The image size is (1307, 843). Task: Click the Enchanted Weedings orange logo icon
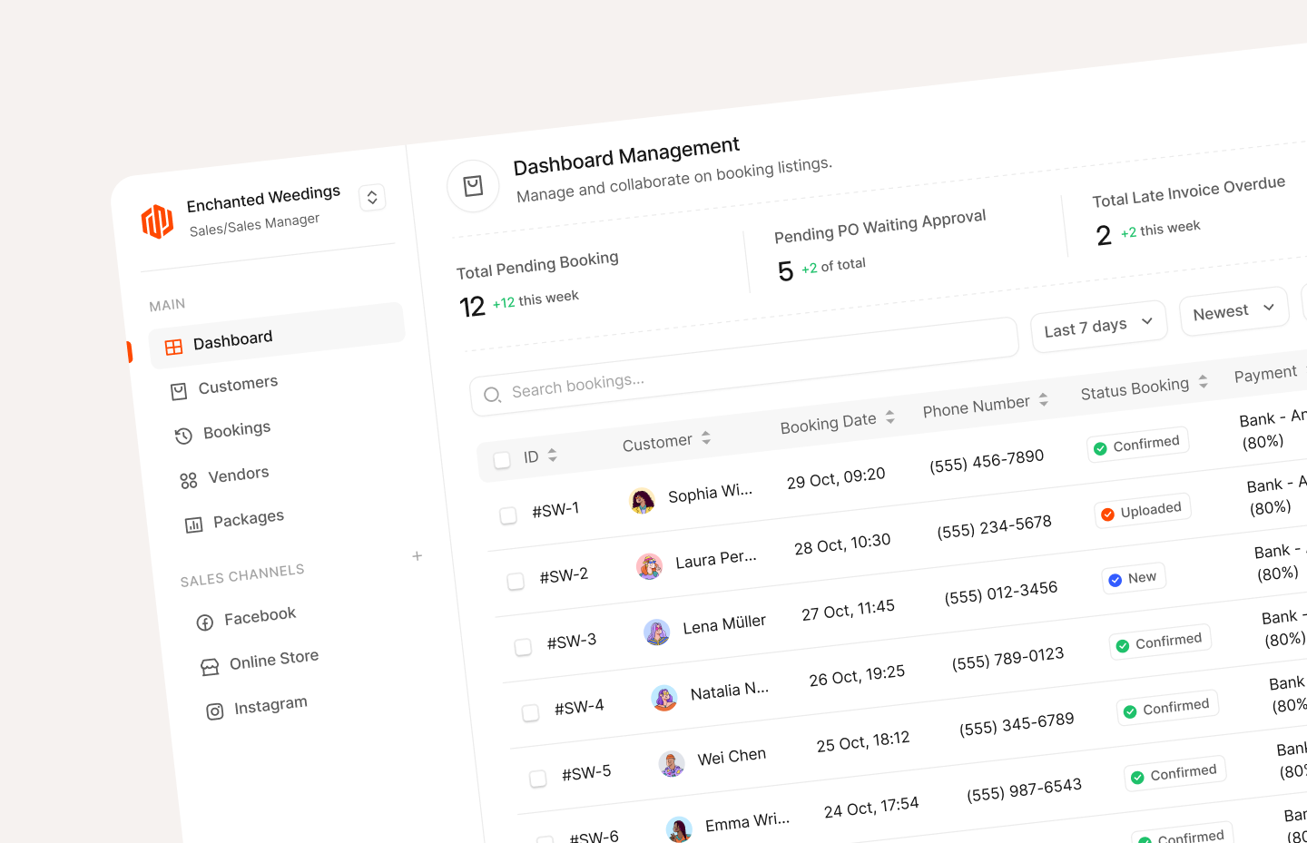[157, 221]
